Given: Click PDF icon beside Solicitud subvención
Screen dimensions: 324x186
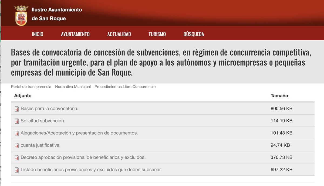Looking at the screenshot, I should (17, 121).
